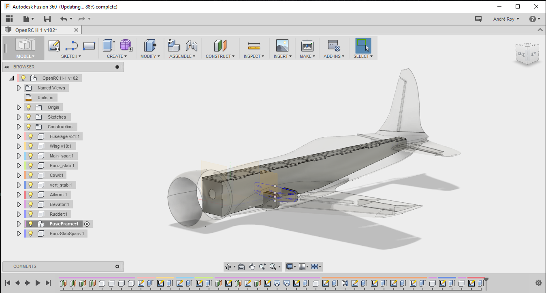Open the notifications comment icon

pos(478,19)
